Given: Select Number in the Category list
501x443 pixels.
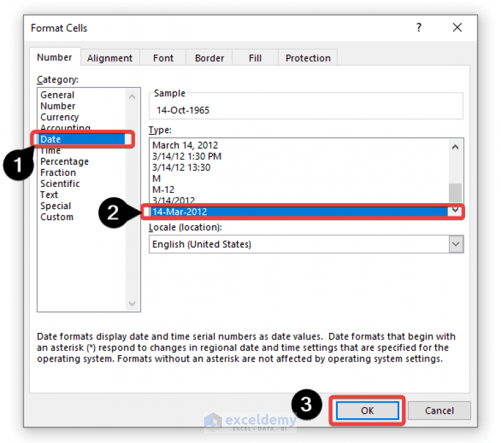Looking at the screenshot, I should tap(58, 106).
